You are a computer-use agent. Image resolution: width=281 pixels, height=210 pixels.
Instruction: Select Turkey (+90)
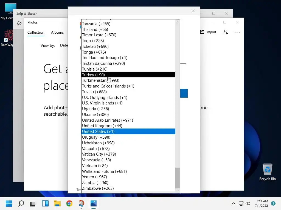[128, 75]
